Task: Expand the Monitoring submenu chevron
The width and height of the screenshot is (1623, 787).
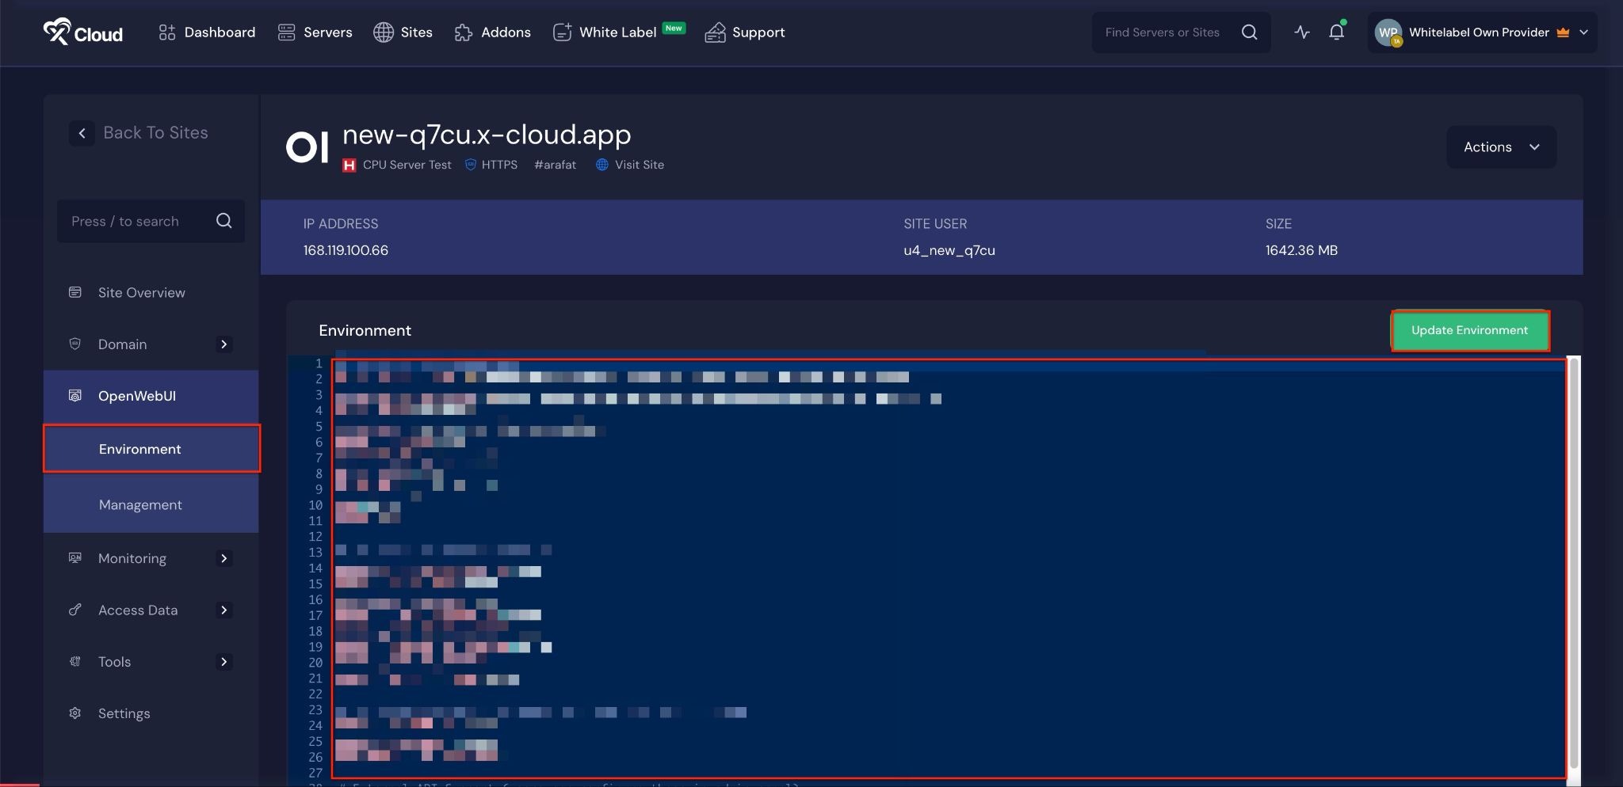Action: (x=224, y=559)
